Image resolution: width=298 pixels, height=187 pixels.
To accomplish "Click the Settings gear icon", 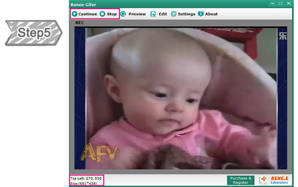I will (173, 14).
